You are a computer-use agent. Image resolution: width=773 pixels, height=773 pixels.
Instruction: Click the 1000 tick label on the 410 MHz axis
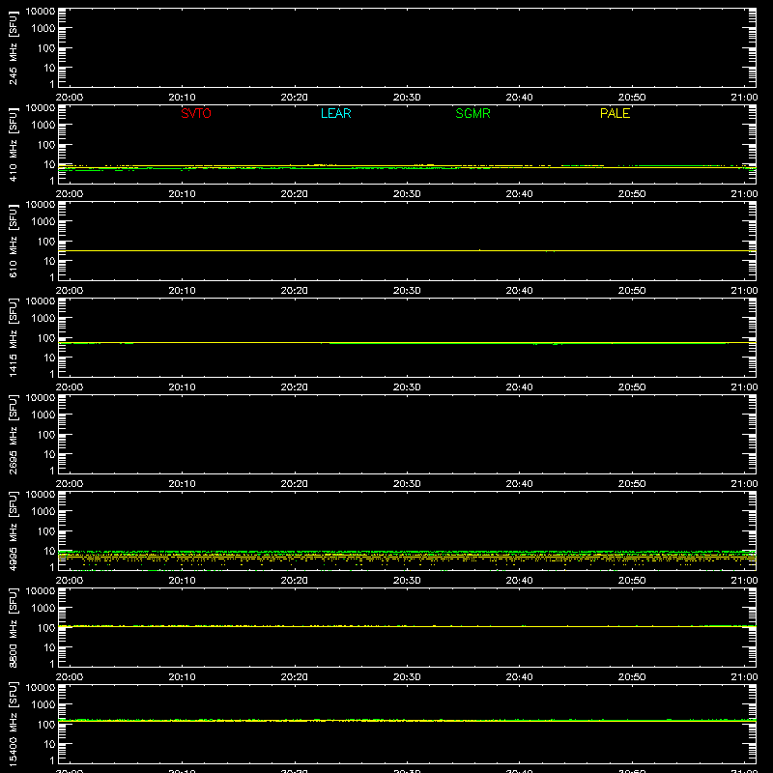pos(43,126)
